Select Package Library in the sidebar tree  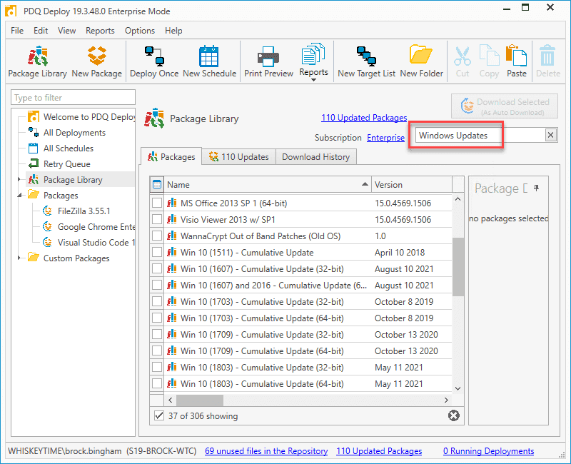click(66, 180)
